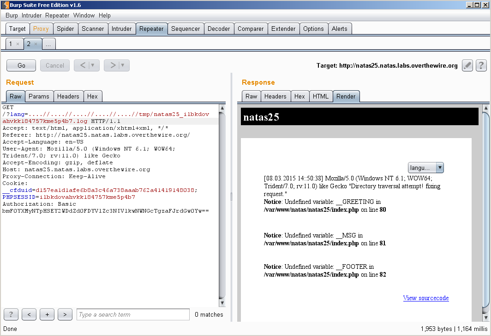This screenshot has width=491, height=336.
Task: Click the '1,953 bytes | 1,164 millis' status
Action: (x=454, y=329)
